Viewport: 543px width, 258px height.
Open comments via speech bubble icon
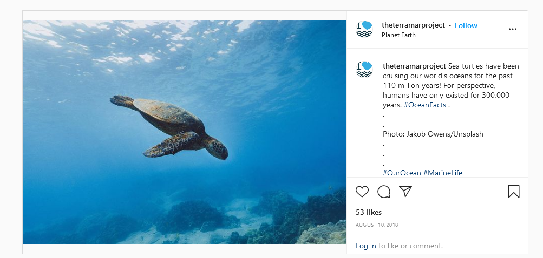[x=384, y=192]
